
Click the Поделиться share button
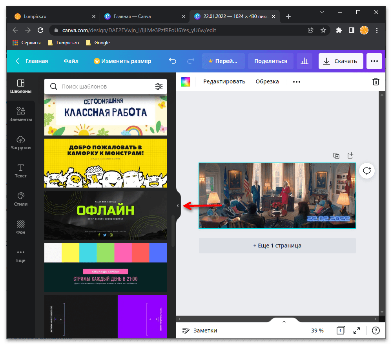[271, 61]
